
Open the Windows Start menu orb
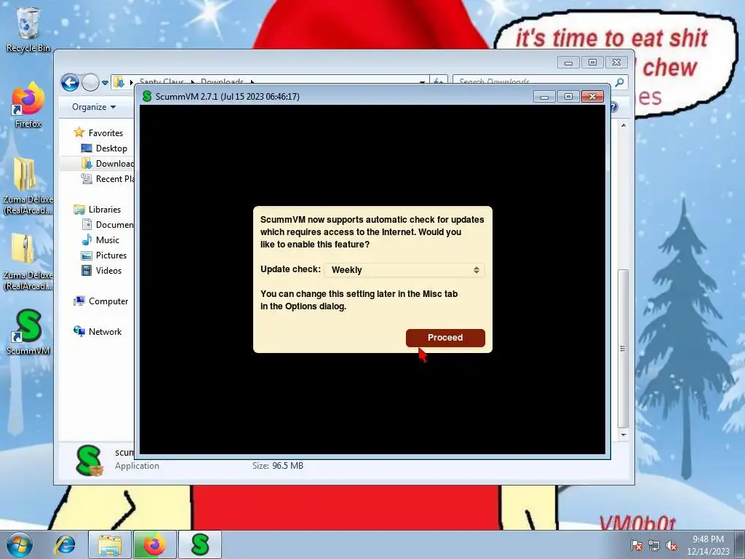click(20, 544)
